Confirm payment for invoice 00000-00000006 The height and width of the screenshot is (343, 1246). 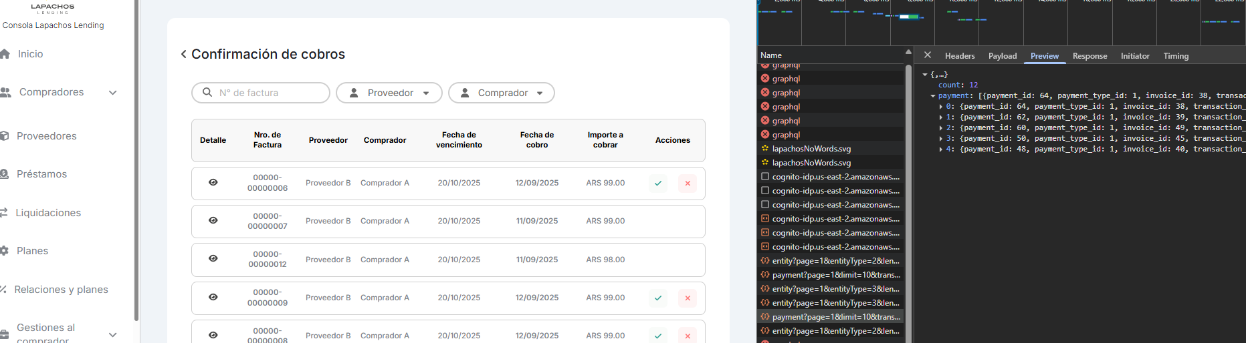point(658,184)
